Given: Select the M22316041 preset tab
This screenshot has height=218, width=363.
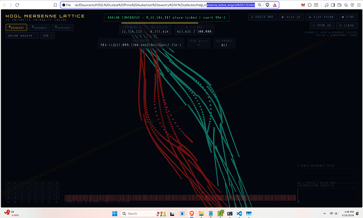Looking at the screenshot, I should coord(39,27).
